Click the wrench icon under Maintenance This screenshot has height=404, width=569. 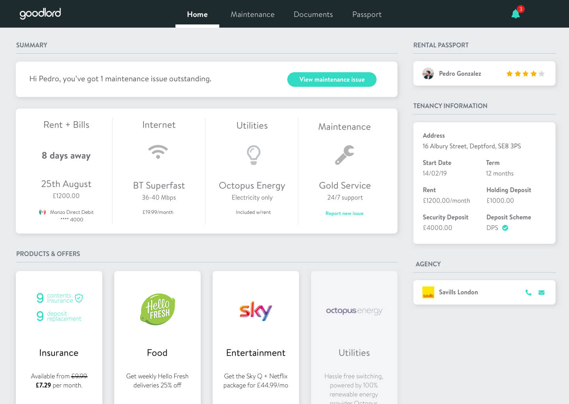(345, 155)
